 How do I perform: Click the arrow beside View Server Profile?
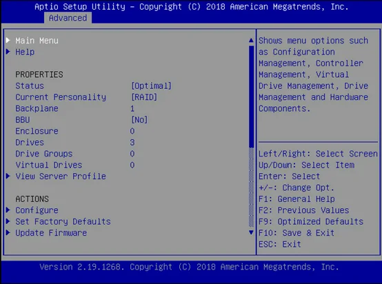8,176
